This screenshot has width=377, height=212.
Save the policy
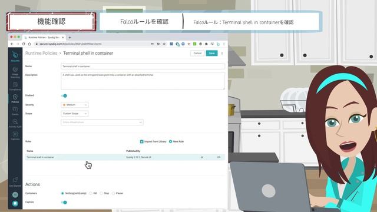[212, 53]
